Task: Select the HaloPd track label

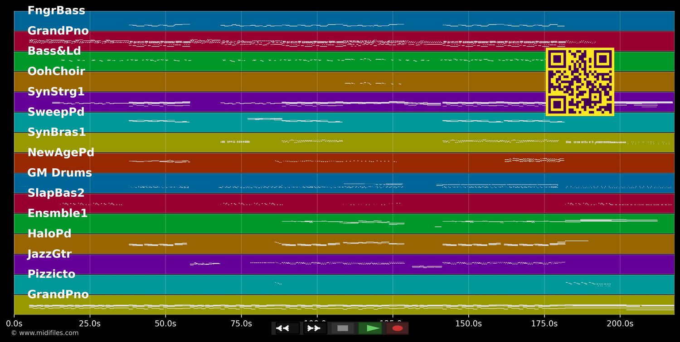Action: [49, 234]
